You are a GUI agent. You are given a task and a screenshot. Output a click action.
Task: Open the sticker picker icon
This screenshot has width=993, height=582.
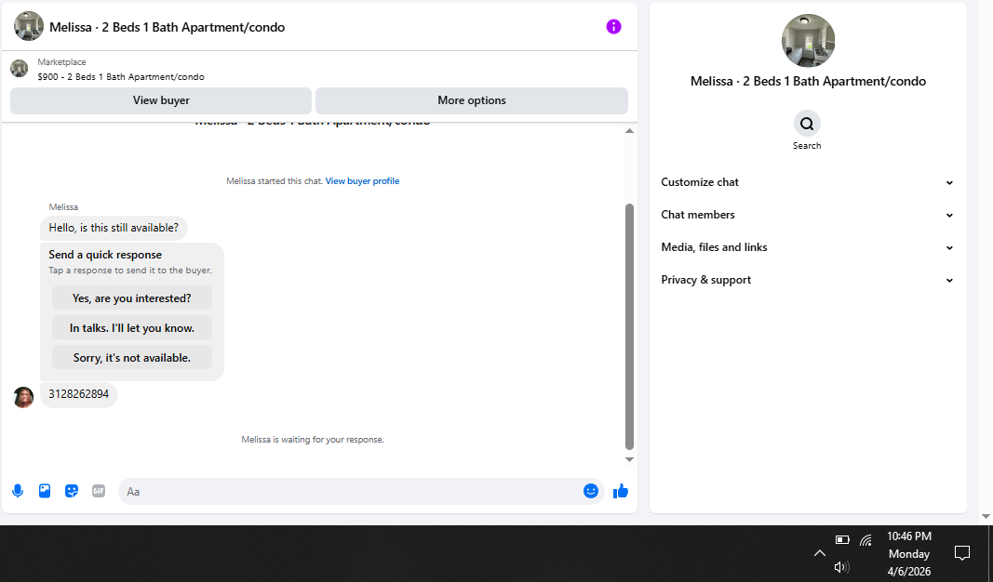[x=72, y=491]
